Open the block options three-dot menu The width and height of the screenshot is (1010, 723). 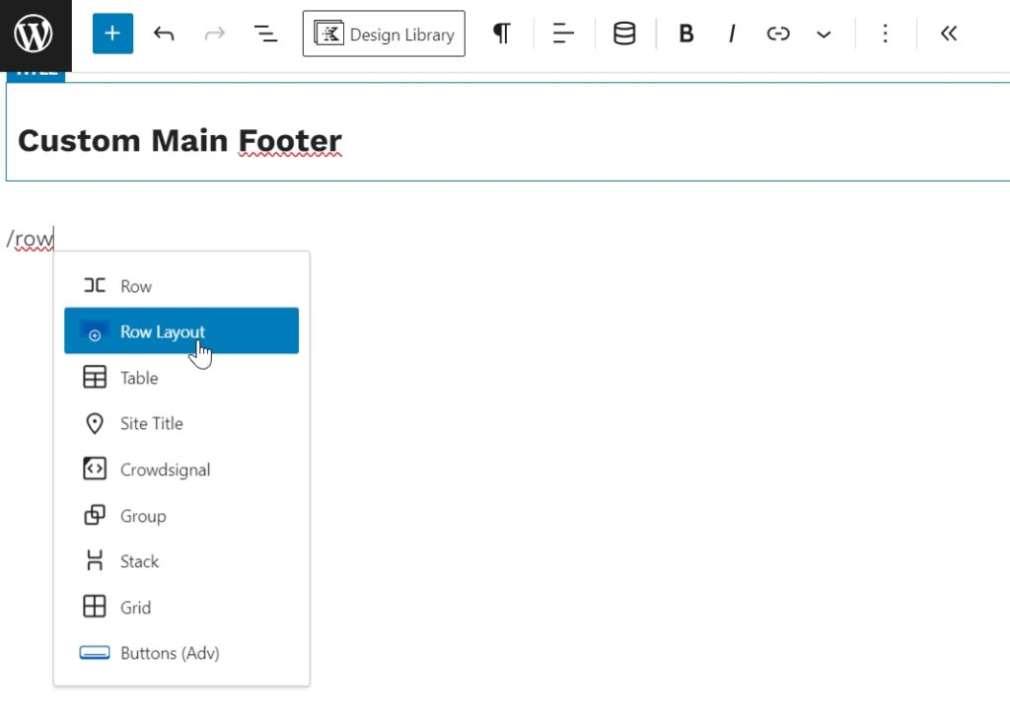(885, 35)
